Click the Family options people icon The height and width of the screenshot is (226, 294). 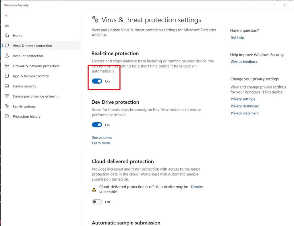click(x=7, y=106)
